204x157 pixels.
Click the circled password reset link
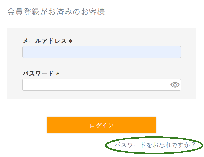pos(155,145)
